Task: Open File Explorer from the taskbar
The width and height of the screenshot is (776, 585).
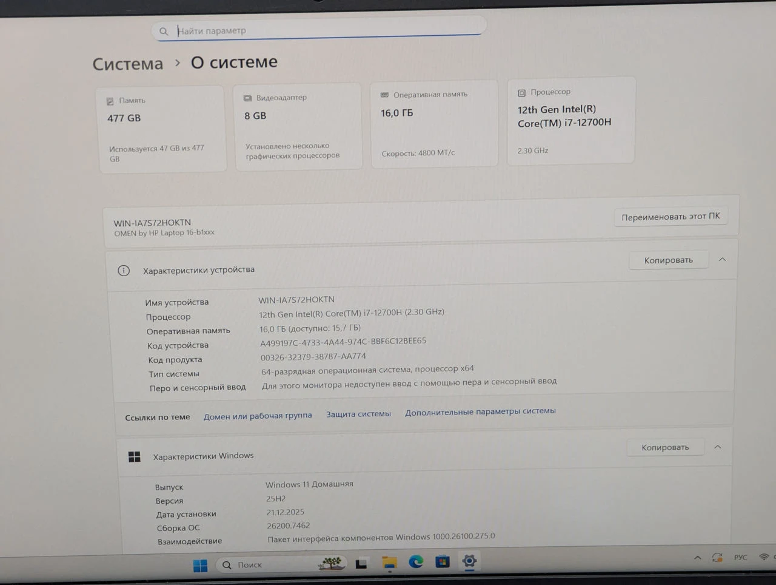Action: (x=389, y=563)
